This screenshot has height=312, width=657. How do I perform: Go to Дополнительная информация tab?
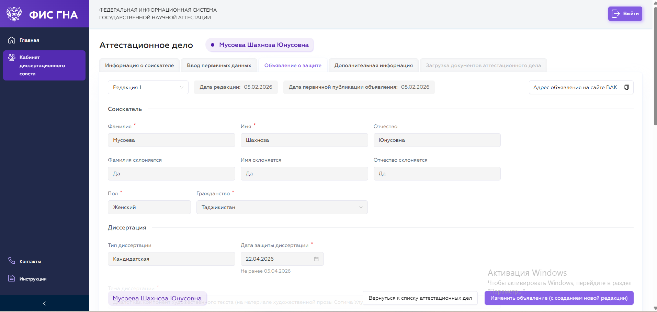point(373,65)
